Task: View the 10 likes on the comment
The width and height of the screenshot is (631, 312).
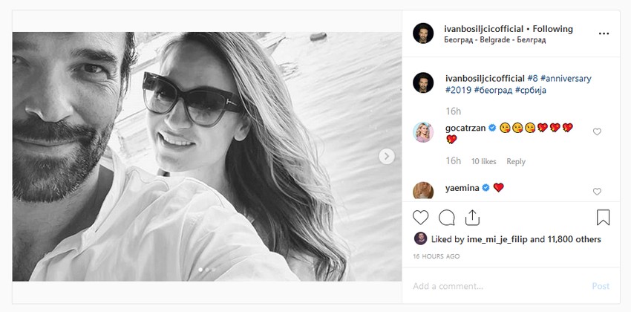Action: tap(483, 161)
